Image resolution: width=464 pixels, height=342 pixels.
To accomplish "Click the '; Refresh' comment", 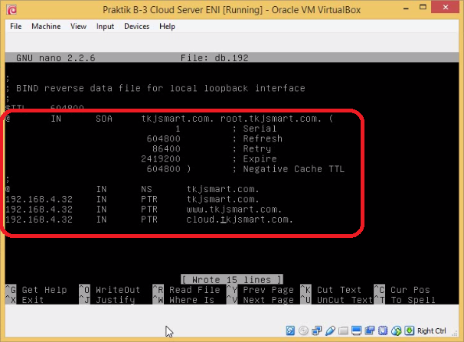I will 257,138.
